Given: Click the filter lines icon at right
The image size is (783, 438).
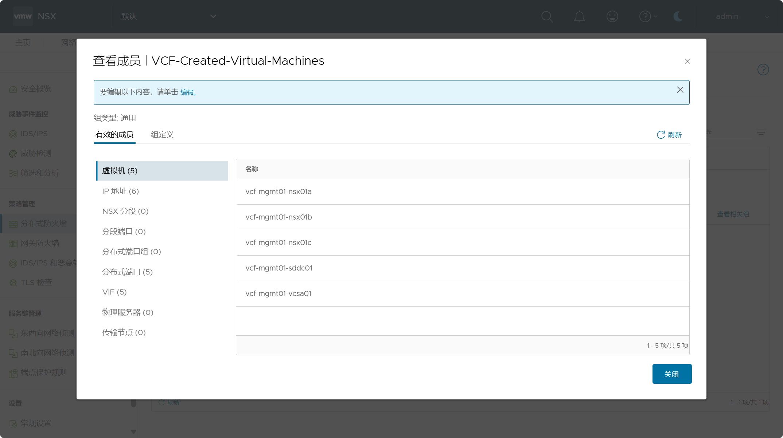Looking at the screenshot, I should pyautogui.click(x=761, y=133).
